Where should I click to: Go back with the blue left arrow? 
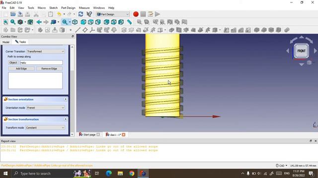(39, 22)
